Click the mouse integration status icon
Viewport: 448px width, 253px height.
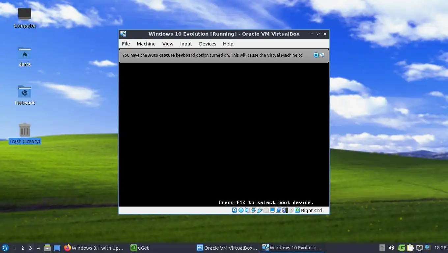coord(291,210)
